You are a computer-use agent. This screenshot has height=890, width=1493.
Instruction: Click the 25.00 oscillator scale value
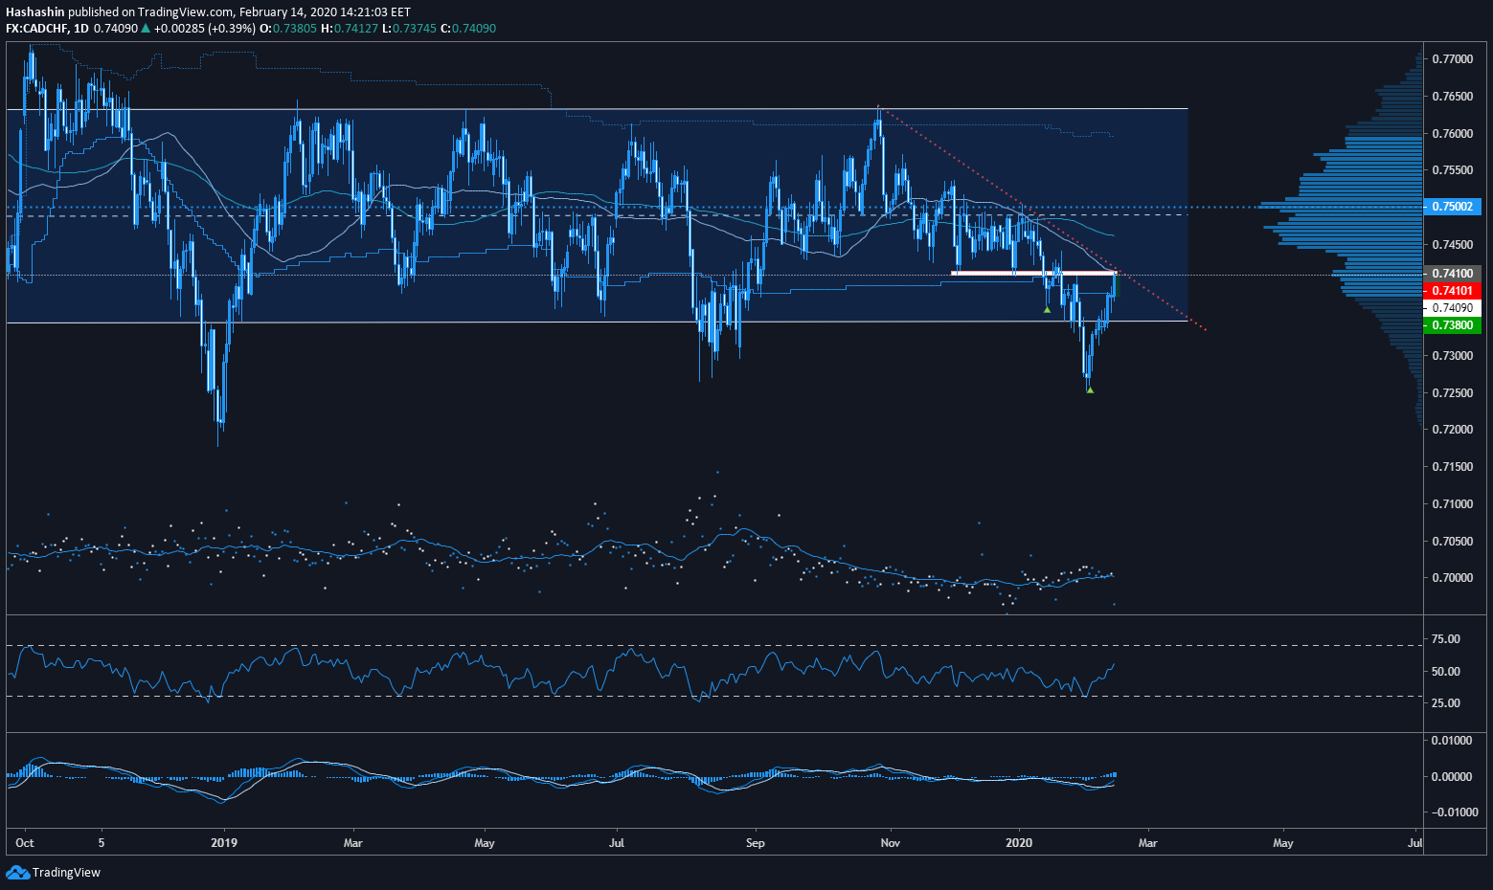[x=1446, y=703]
